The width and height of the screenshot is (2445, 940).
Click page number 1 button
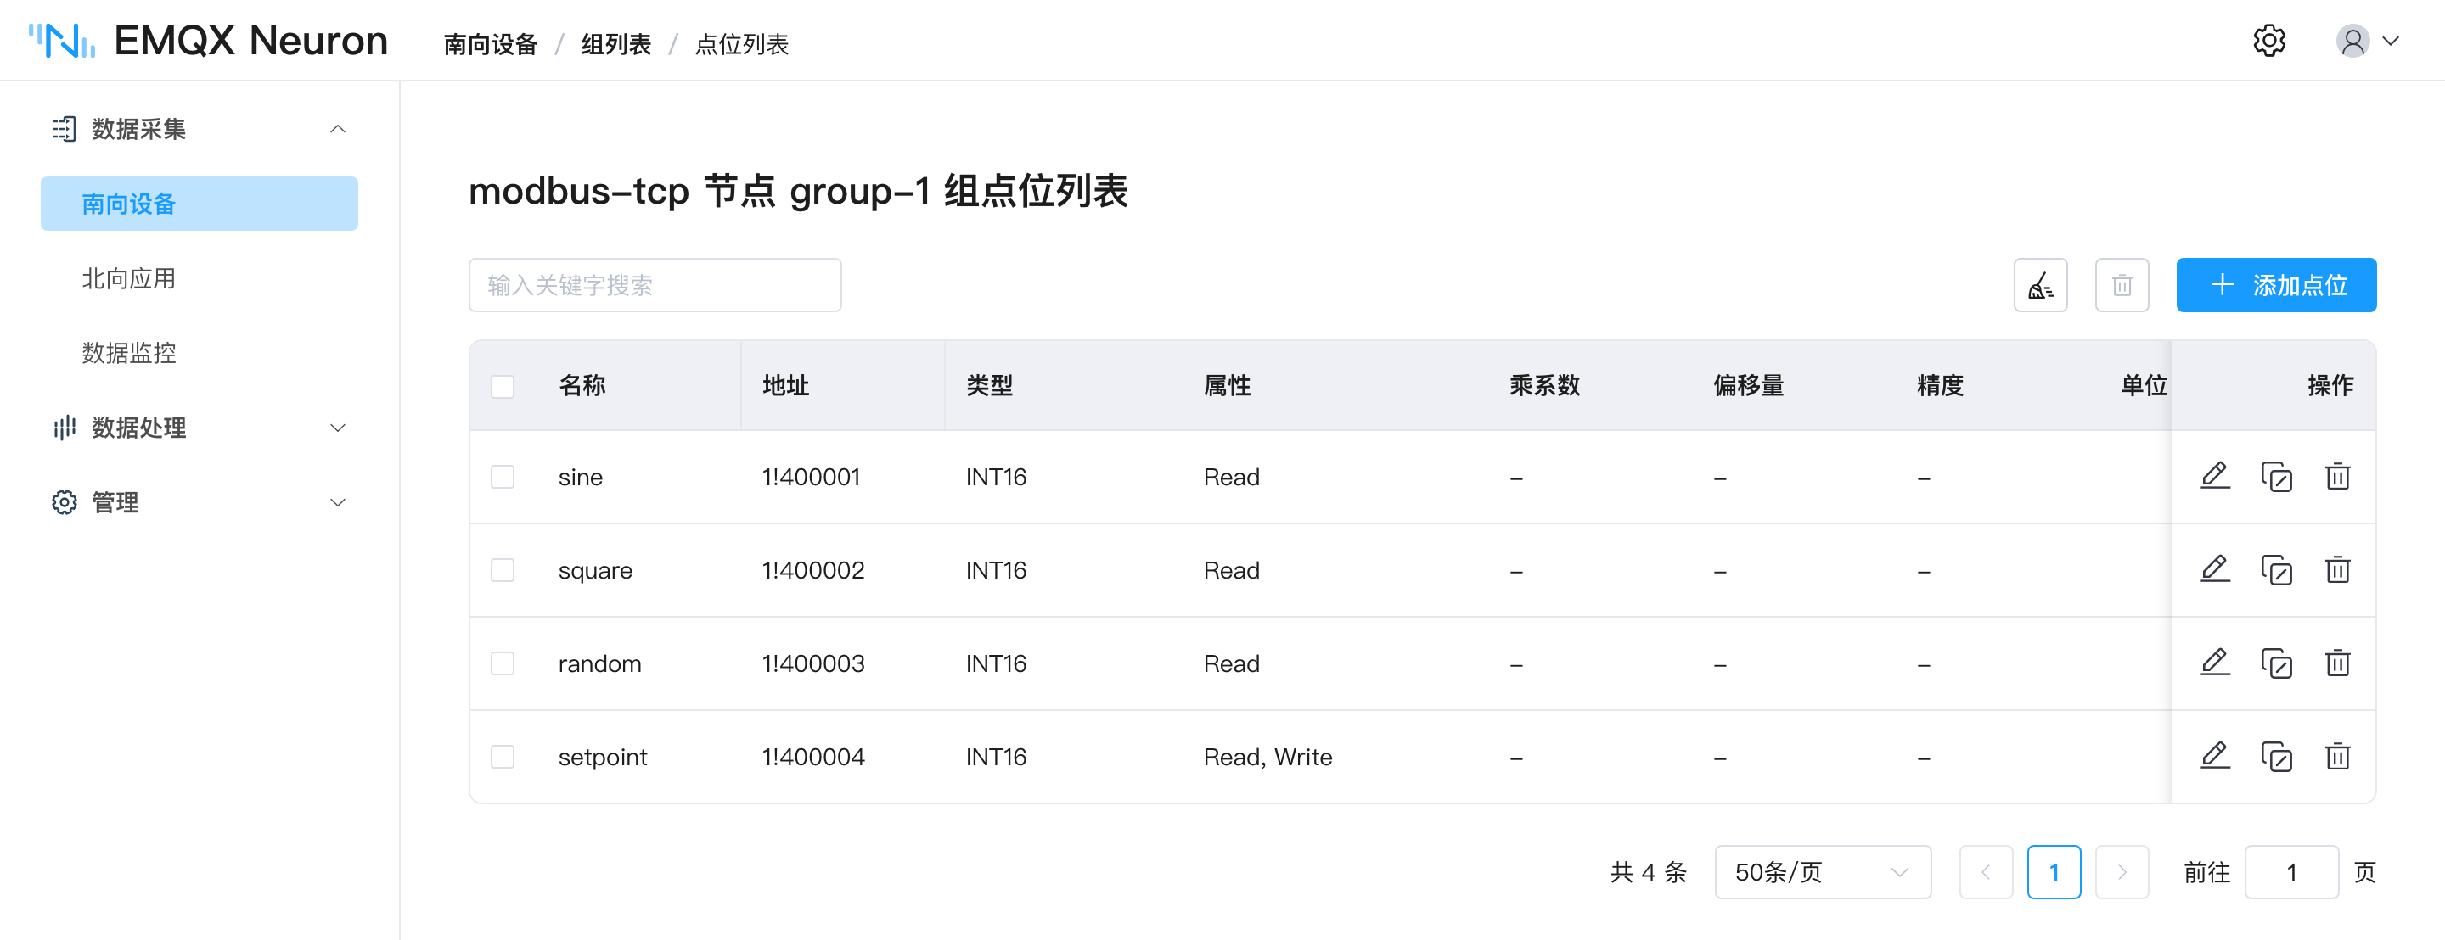(x=2054, y=871)
